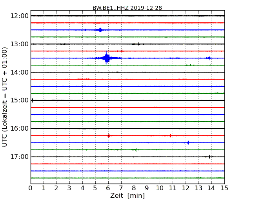Click x-axis tick label 9
This screenshot has width=255, height=204.
[147, 188]
